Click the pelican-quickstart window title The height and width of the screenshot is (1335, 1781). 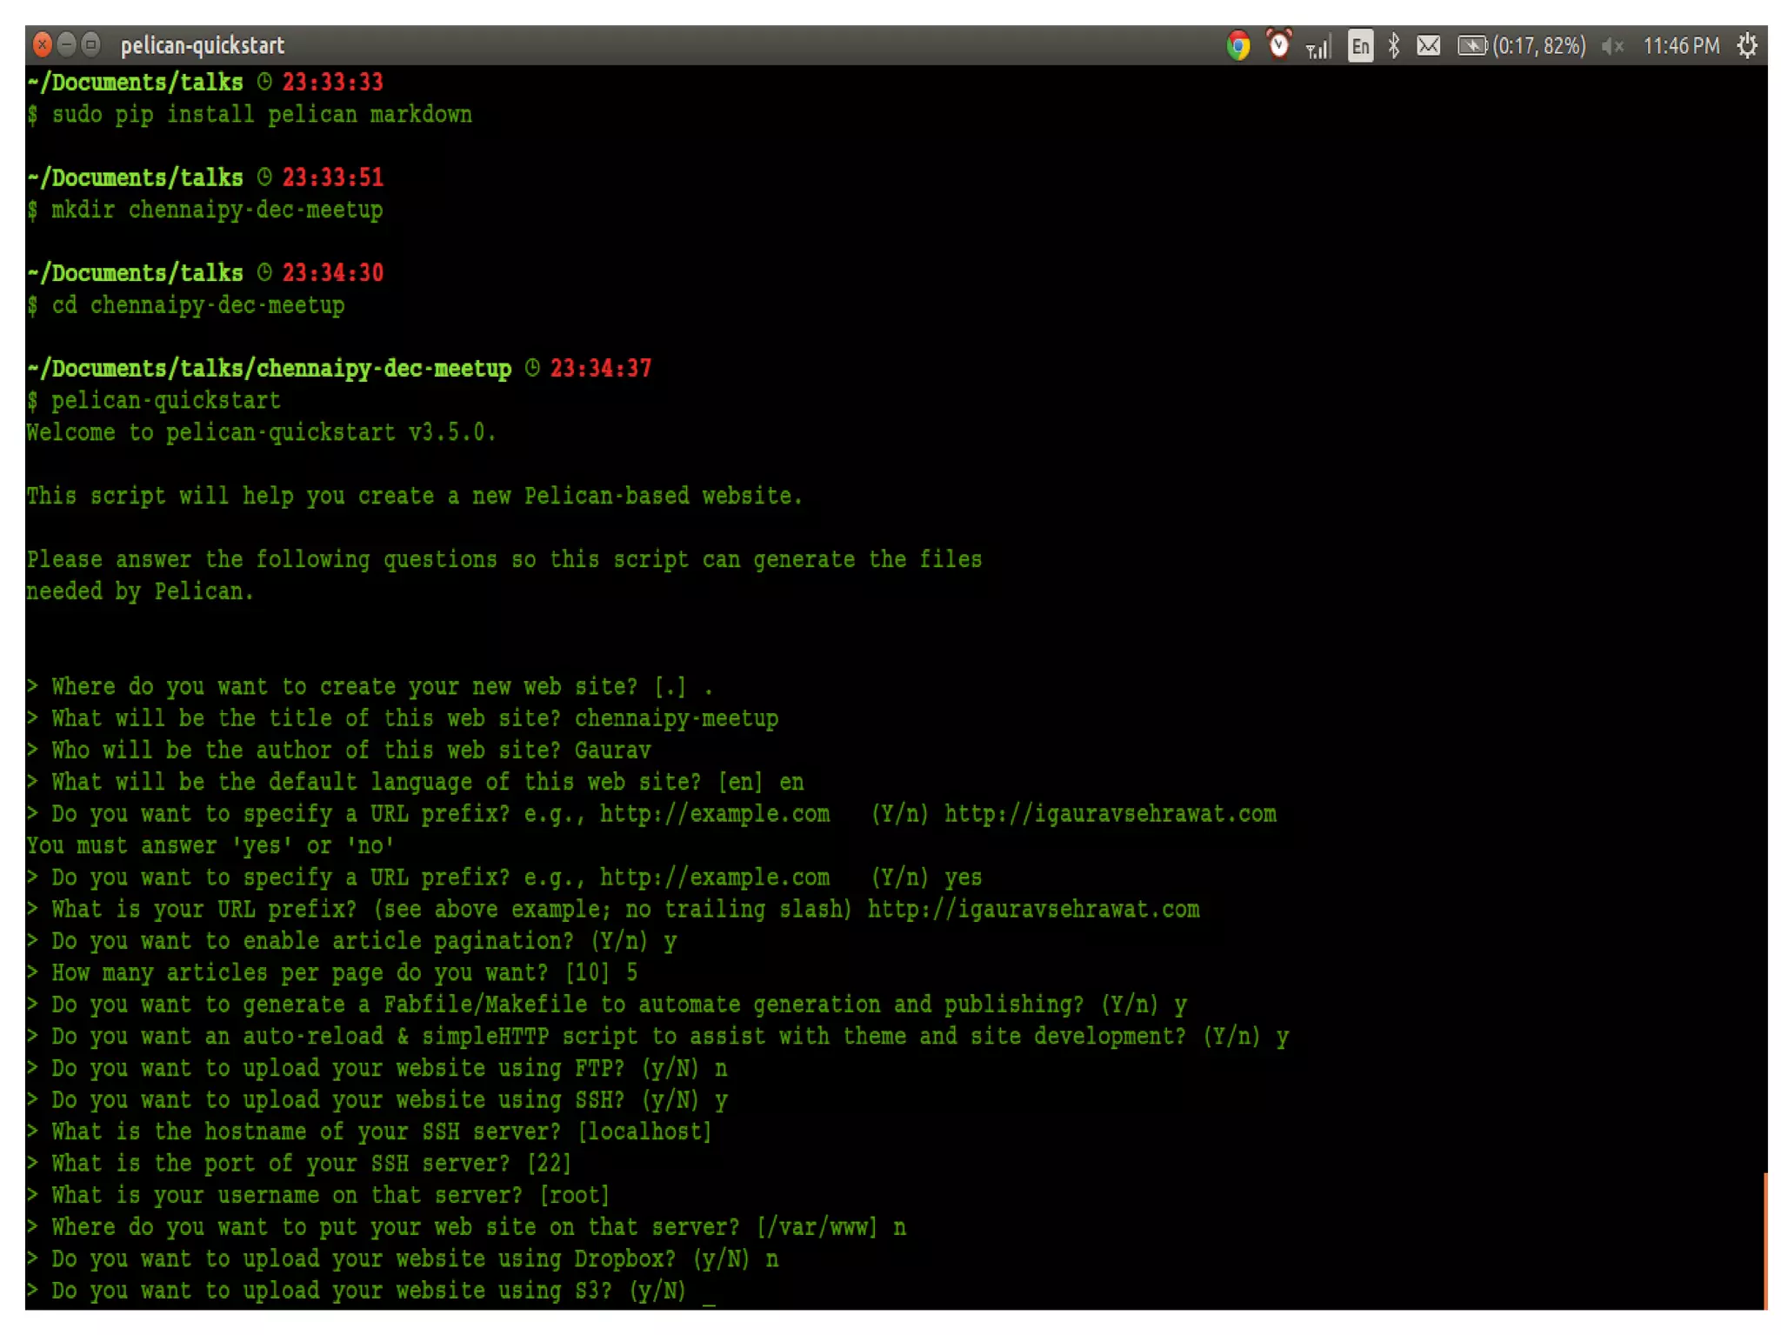[202, 45]
